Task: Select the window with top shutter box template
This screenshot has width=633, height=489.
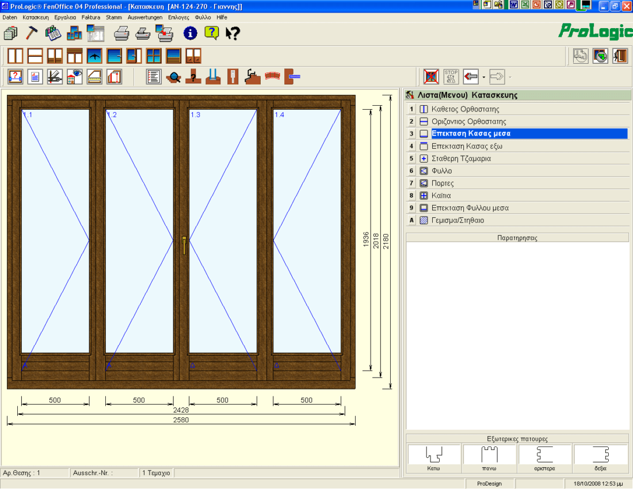Action: [x=75, y=56]
